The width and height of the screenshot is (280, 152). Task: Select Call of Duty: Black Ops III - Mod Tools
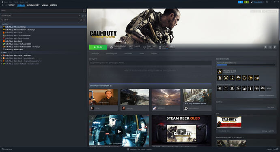(18, 55)
